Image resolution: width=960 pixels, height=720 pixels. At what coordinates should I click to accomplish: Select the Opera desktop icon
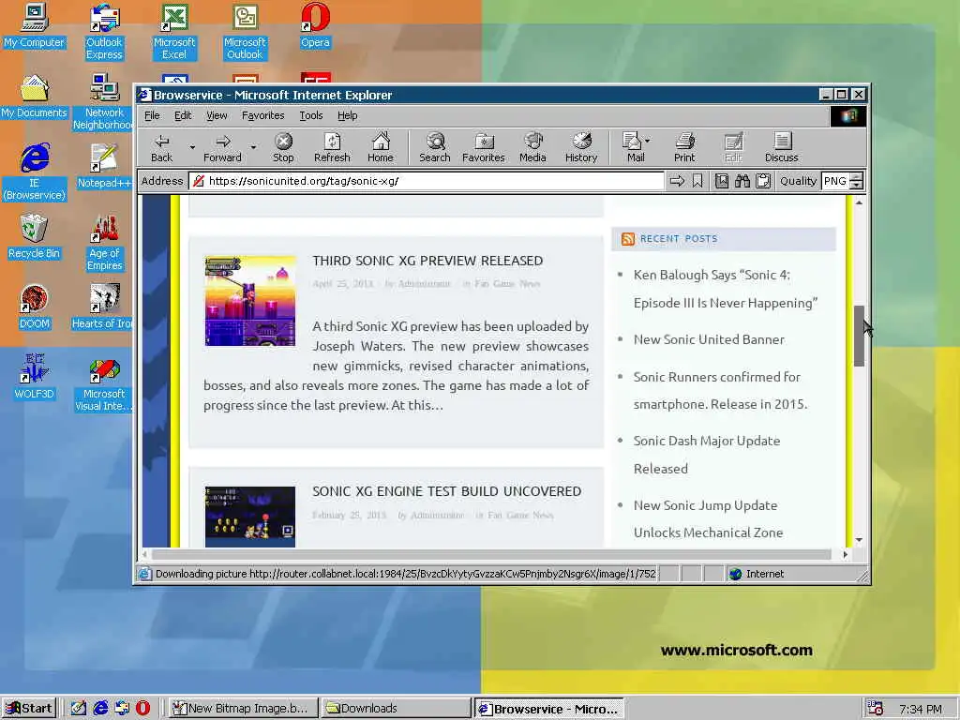tap(315, 25)
